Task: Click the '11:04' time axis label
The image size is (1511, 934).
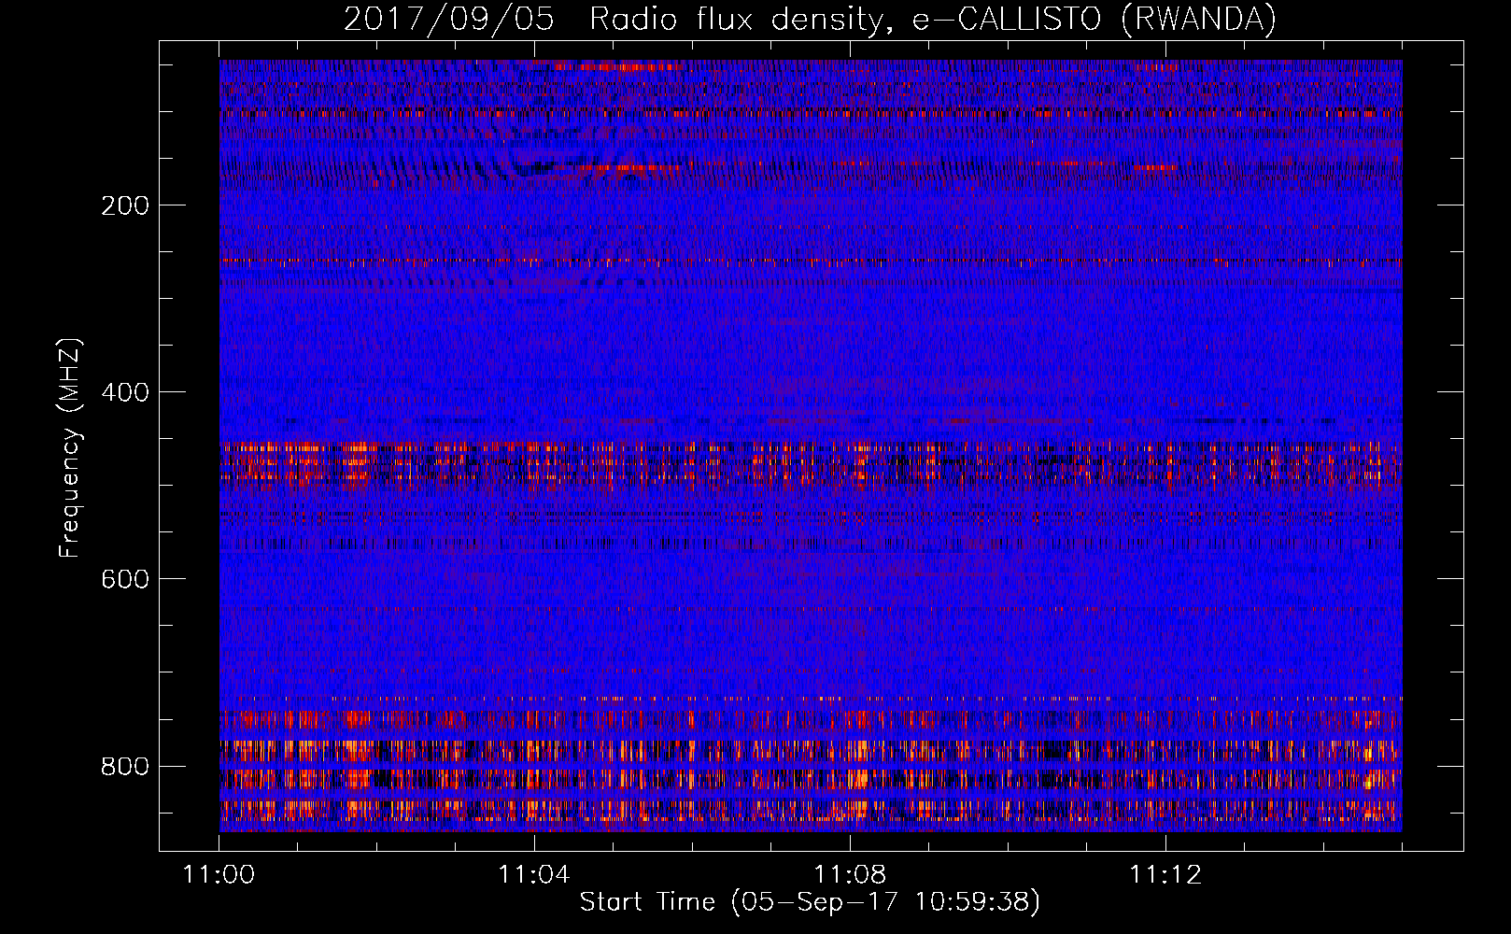Action: [534, 875]
